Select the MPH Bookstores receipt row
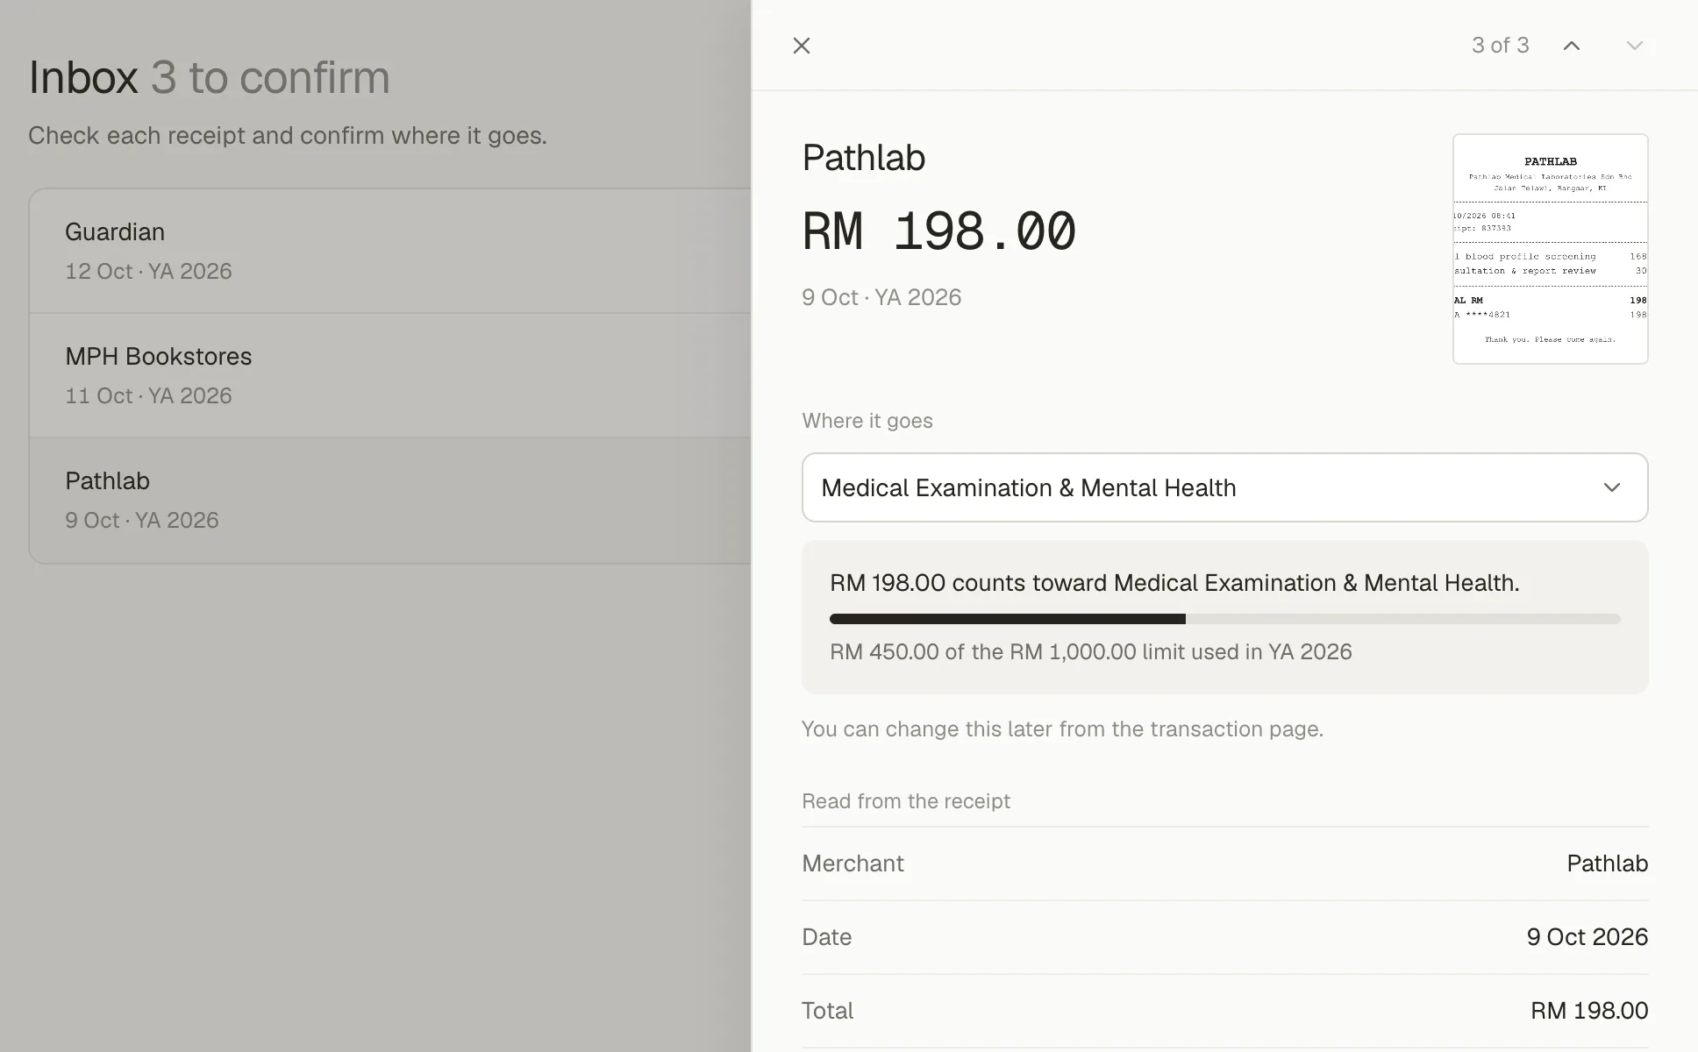Viewport: 1698px width, 1052px height. point(390,375)
